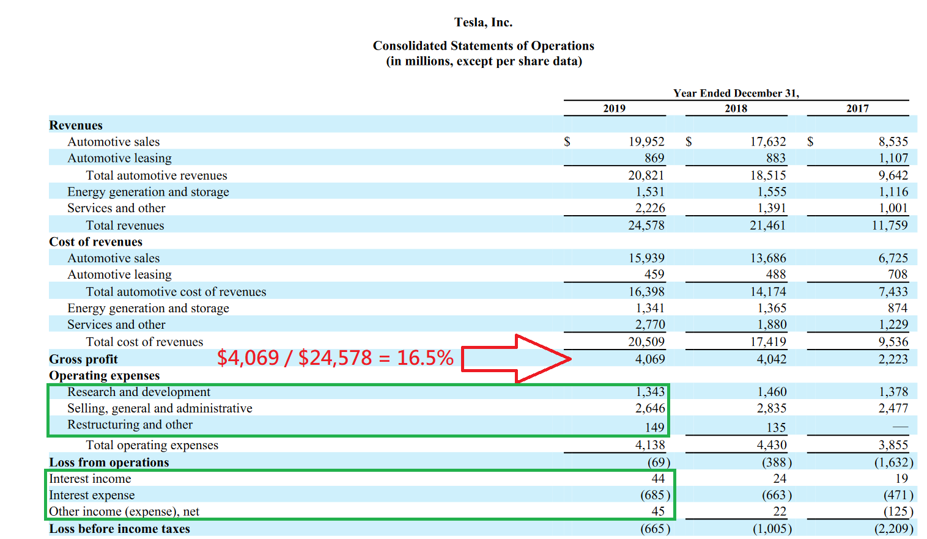Click the "Restructuring and other" row label

click(x=130, y=425)
